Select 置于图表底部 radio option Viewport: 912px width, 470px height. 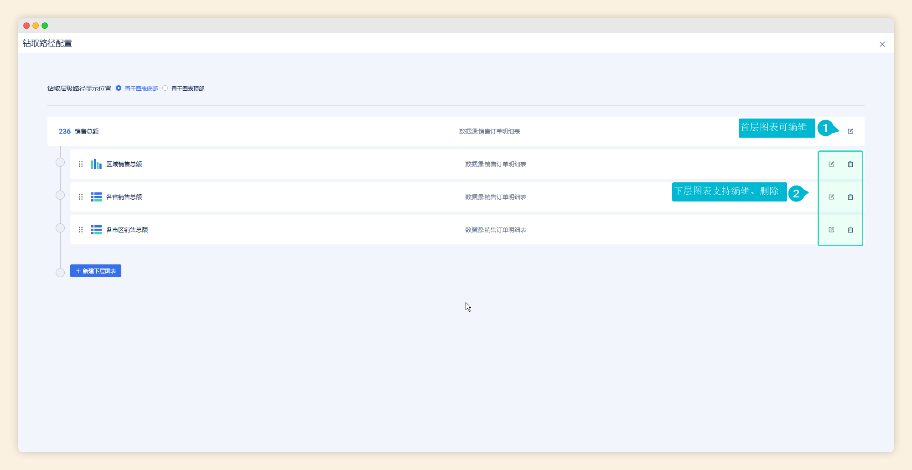coord(119,88)
